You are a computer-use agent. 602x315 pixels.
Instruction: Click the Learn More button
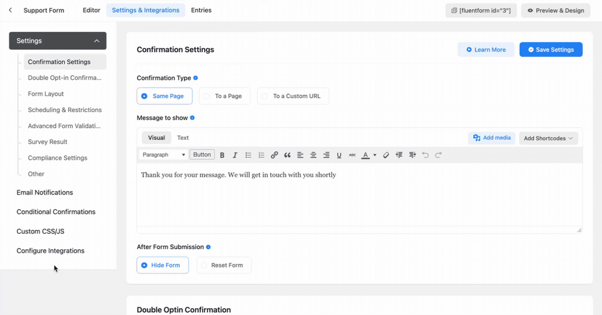486,49
